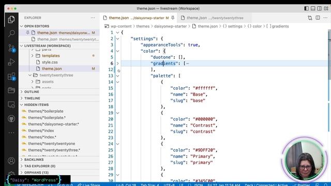Select theme.json in workspace tree
This screenshot has width=331, height=186.
tap(59, 69)
